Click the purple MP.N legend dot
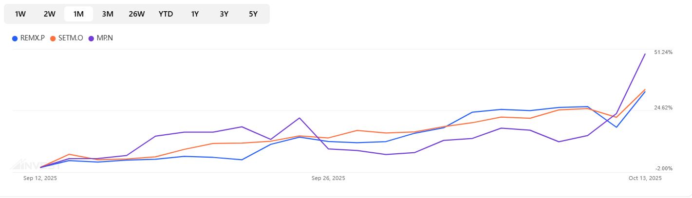 92,38
